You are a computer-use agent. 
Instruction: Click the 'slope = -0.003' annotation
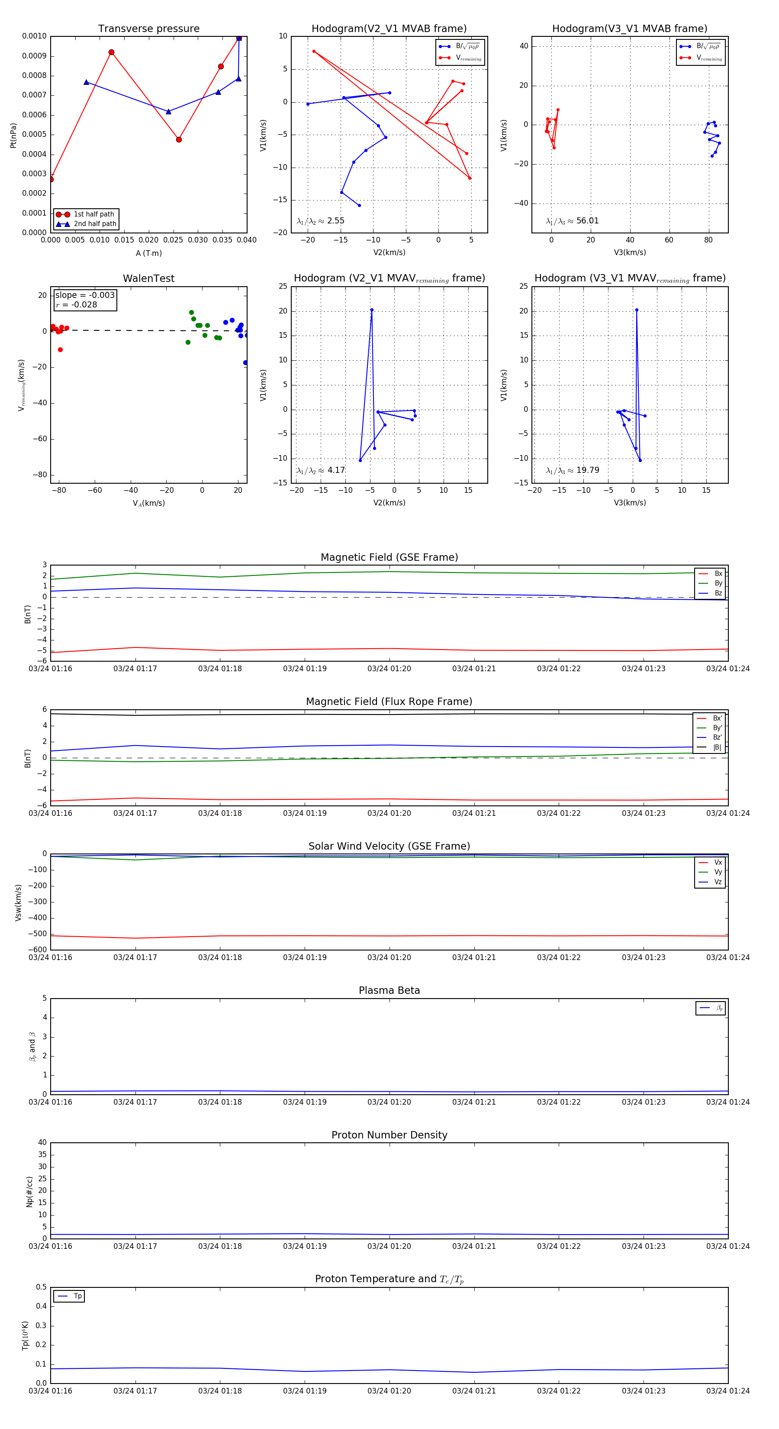[x=85, y=295]
